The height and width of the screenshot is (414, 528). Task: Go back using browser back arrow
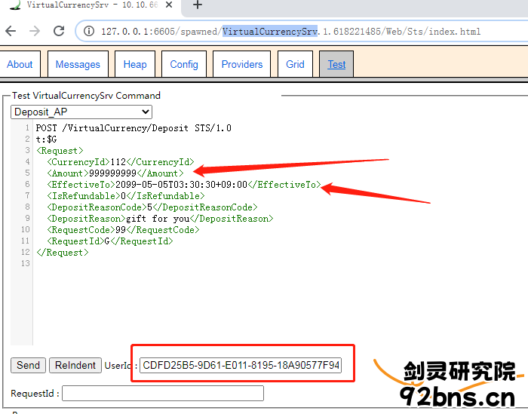(11, 32)
